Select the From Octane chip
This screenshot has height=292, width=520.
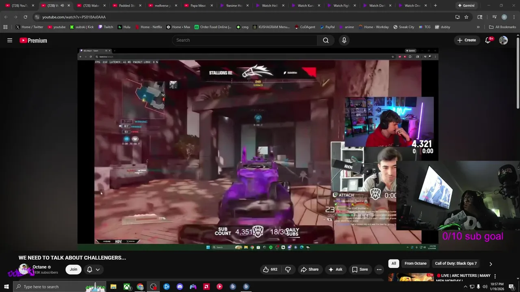[416, 264]
